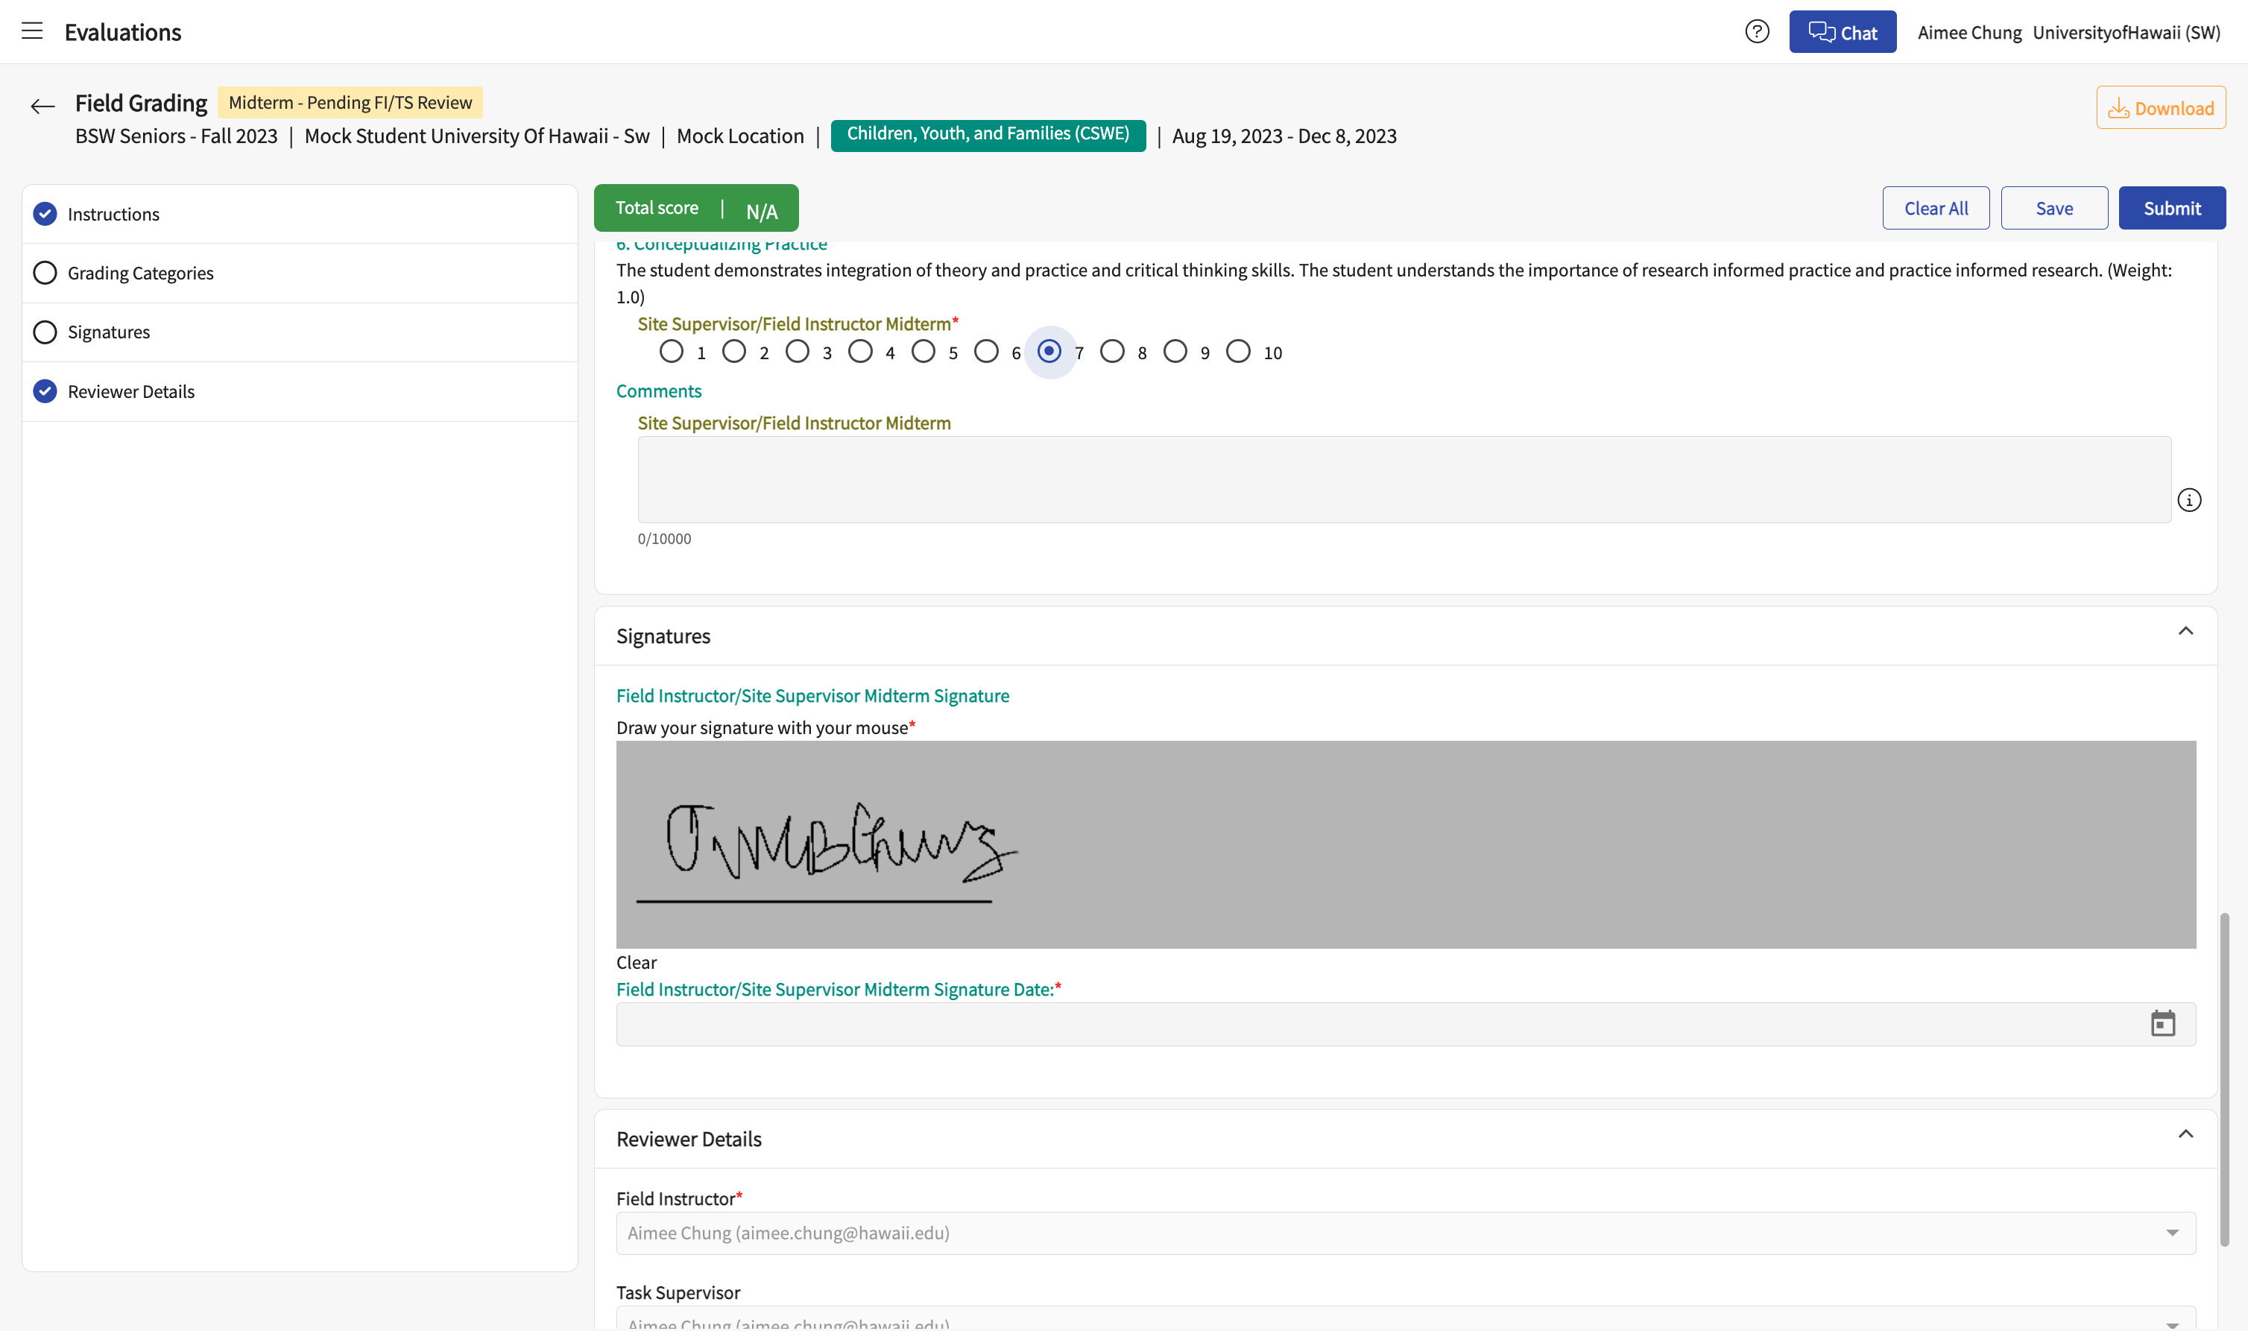The width and height of the screenshot is (2248, 1331).
Task: Click the UniversityofHawaii (SW) label
Action: 2126,32
